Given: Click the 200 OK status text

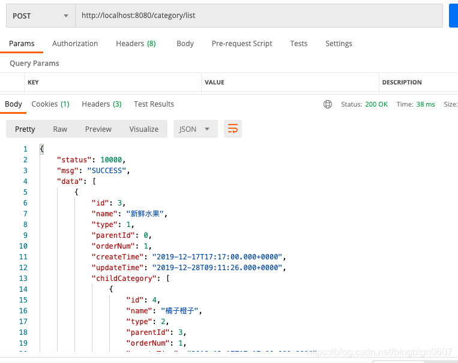Looking at the screenshot, I should (x=376, y=104).
